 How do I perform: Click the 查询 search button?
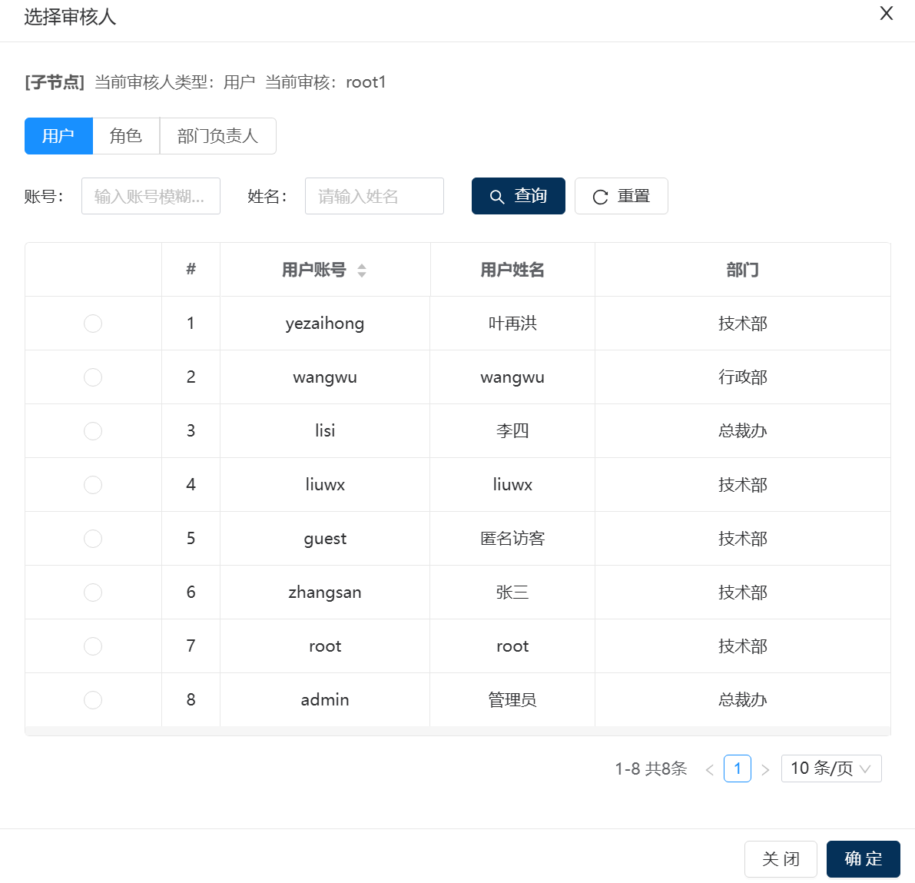[x=518, y=196]
